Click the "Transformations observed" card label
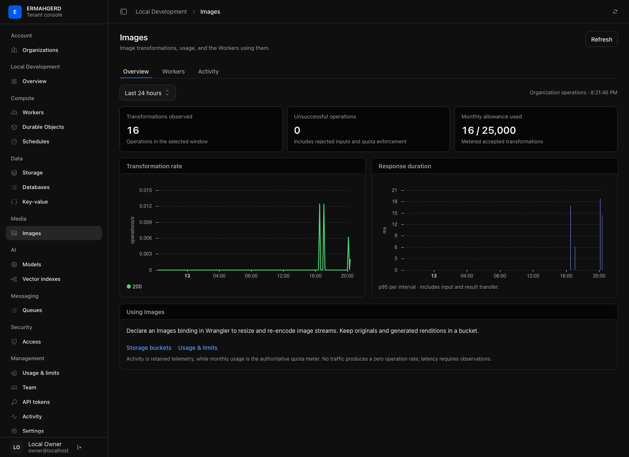The image size is (629, 457). [x=159, y=117]
